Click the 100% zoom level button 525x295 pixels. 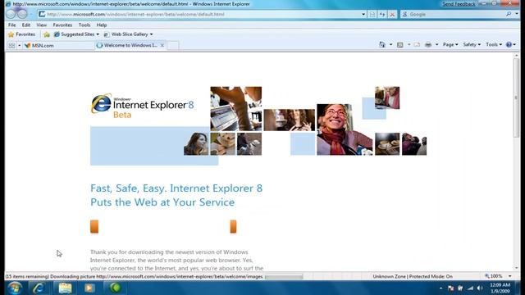[494, 276]
